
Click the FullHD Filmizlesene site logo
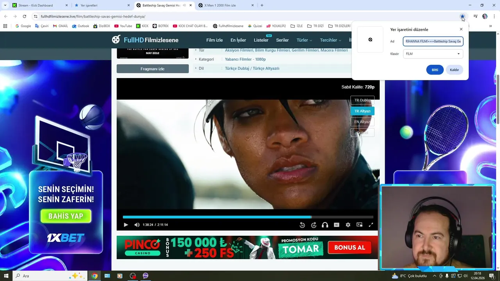[145, 40]
